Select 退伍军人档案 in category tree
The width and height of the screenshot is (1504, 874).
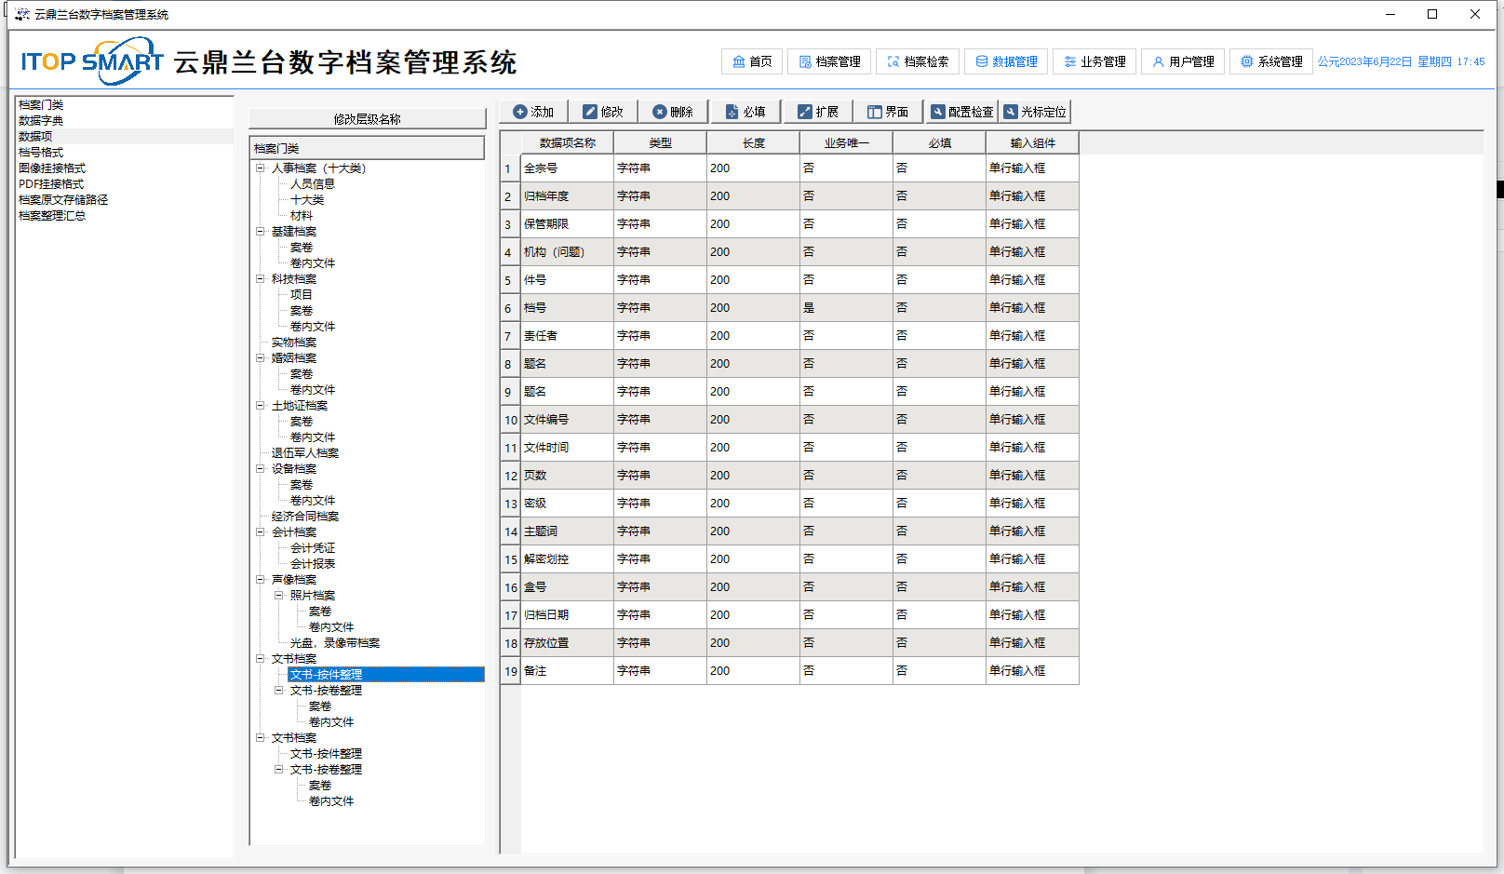click(305, 453)
